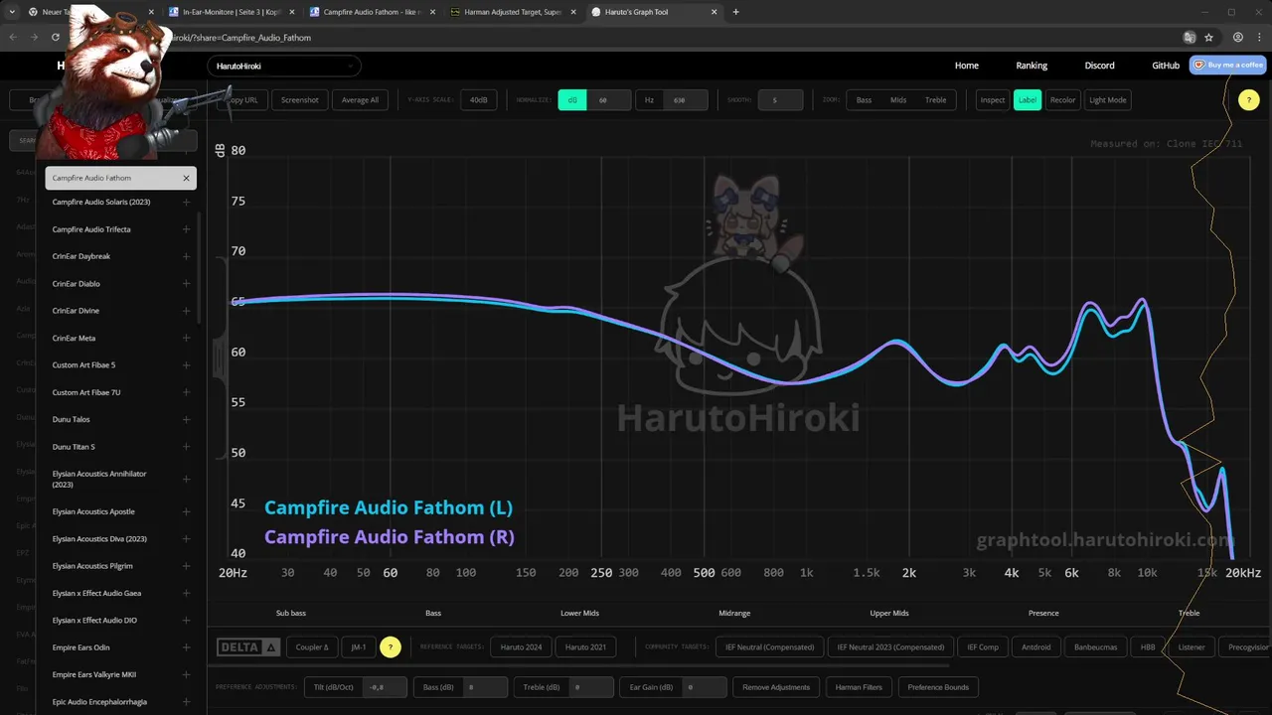Select IEF Neutral (Compensated) target
The width and height of the screenshot is (1272, 715).
[x=770, y=647]
